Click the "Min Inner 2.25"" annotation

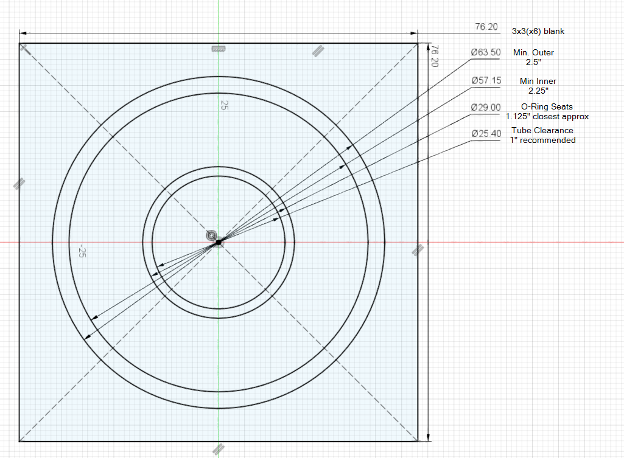pos(538,86)
